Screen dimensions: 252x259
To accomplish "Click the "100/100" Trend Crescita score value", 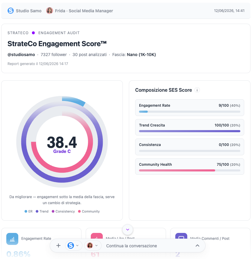I will [222, 125].
